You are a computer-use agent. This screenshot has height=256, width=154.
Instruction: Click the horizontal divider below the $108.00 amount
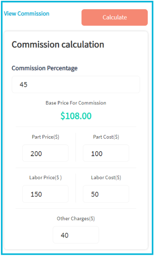[x=76, y=127]
